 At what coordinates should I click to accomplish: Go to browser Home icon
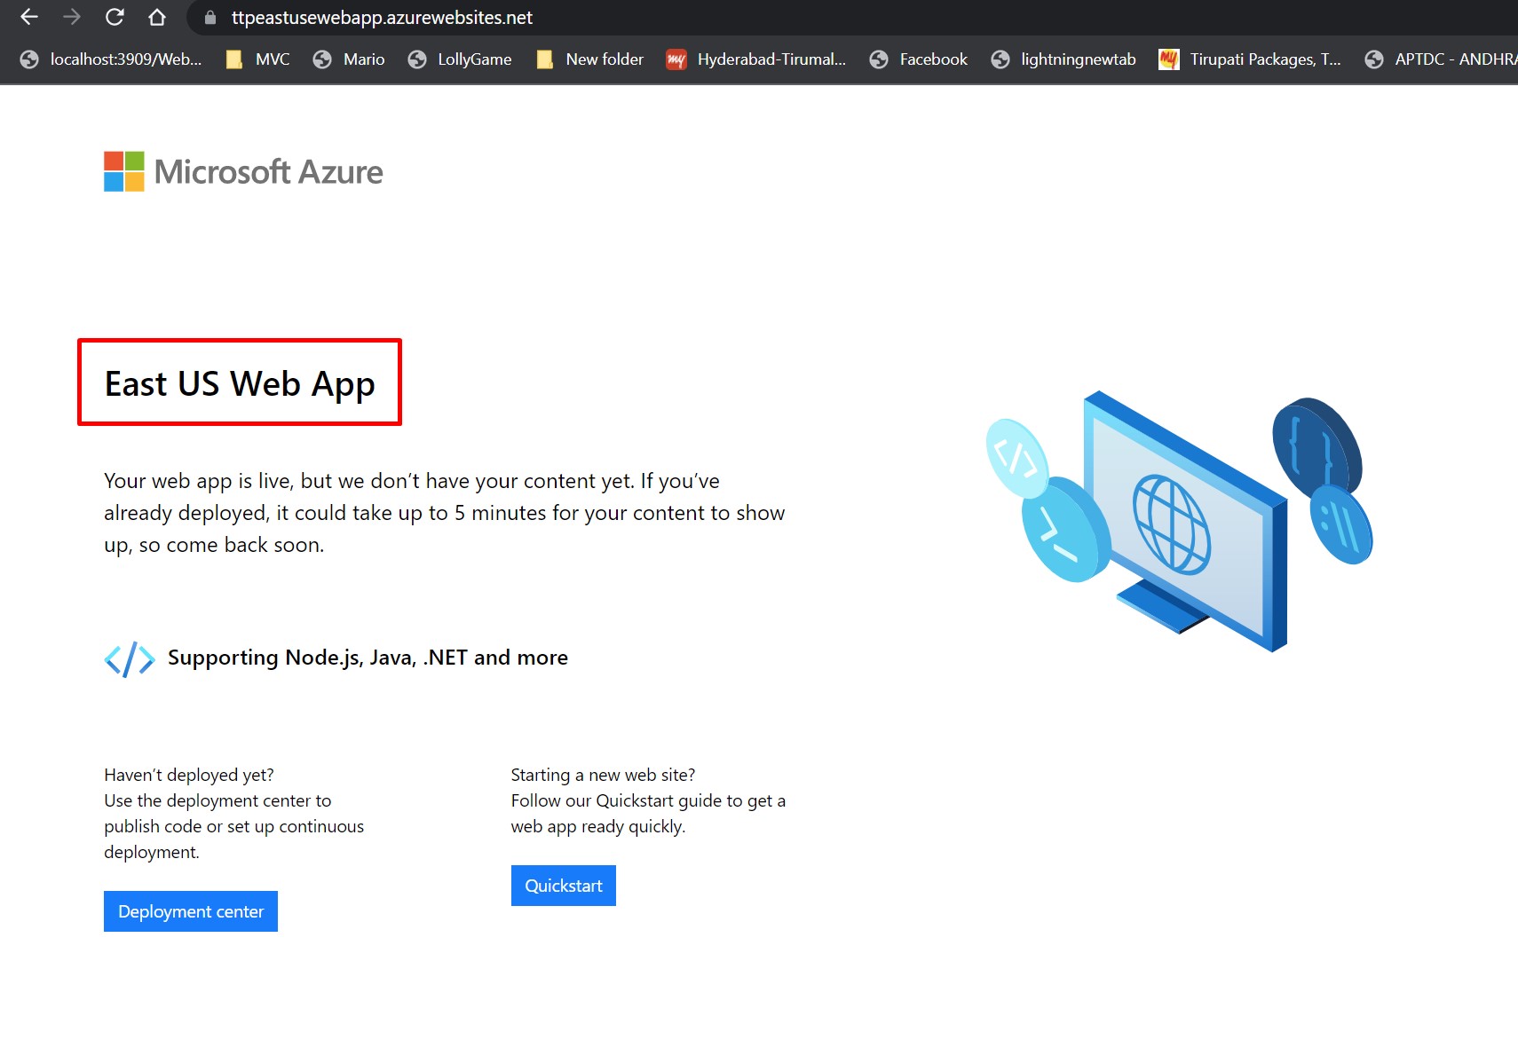pyautogui.click(x=157, y=17)
